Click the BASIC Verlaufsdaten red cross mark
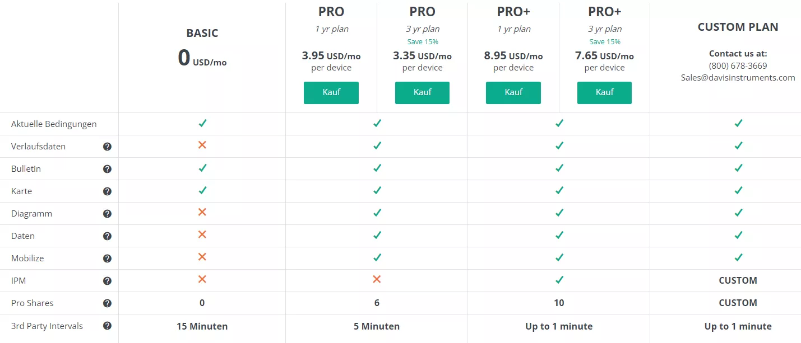The height and width of the screenshot is (343, 801). [x=202, y=145]
